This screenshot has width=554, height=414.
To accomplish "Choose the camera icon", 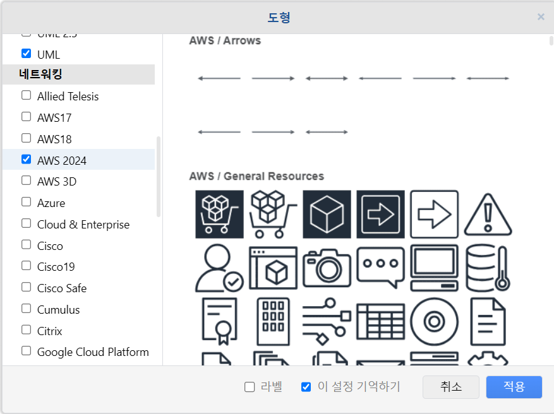I will 327,268.
